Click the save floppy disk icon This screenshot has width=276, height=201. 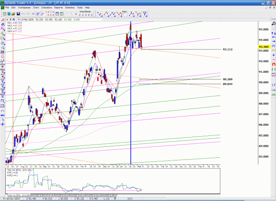[18, 14]
